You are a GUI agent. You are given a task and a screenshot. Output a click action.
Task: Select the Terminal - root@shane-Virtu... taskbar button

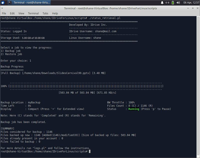click(29, 3)
